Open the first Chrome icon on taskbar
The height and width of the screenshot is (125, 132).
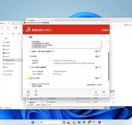(84, 122)
